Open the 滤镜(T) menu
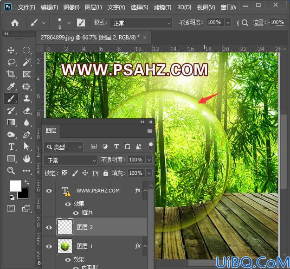The width and height of the screenshot is (290, 269). [x=162, y=7]
